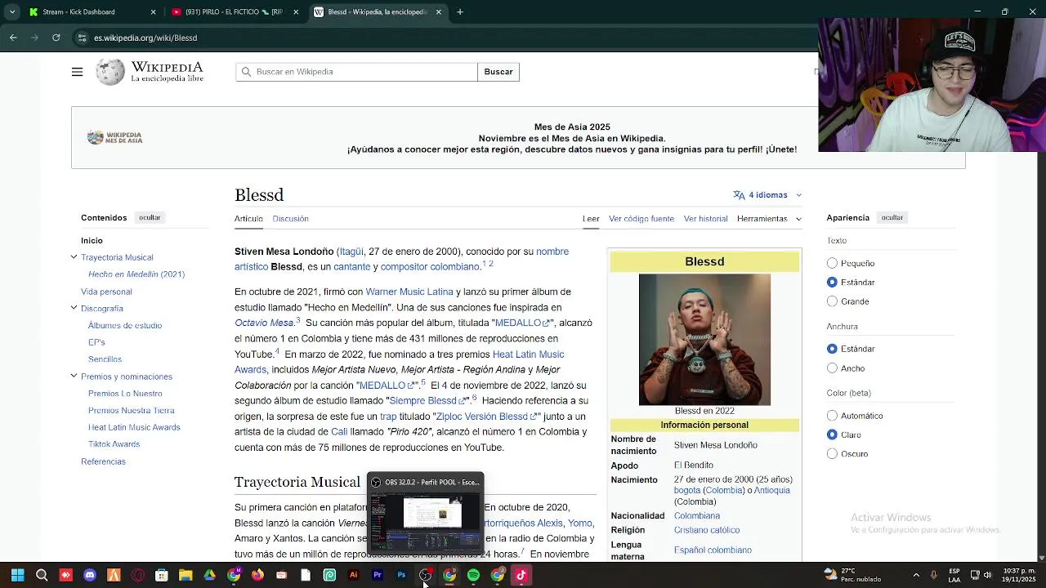Image resolution: width=1046 pixels, height=588 pixels.
Task: Click the Wikipedia globe logo
Action: tap(110, 72)
